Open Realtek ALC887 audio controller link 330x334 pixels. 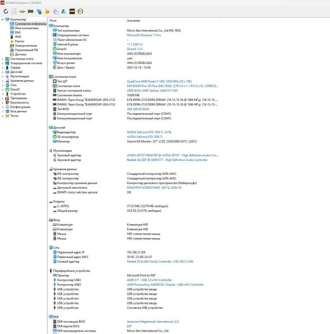click(167, 160)
